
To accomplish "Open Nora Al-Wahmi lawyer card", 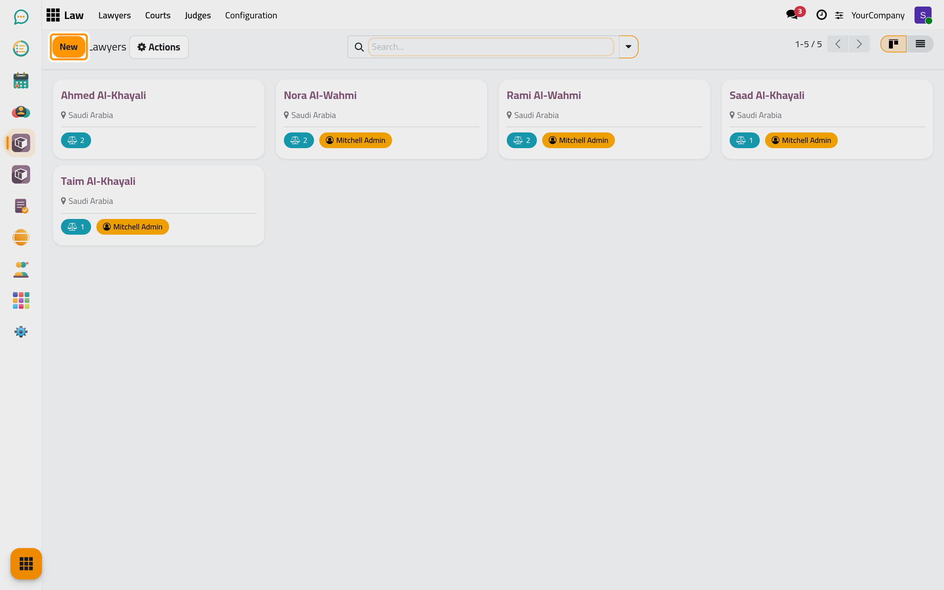I will click(382, 119).
